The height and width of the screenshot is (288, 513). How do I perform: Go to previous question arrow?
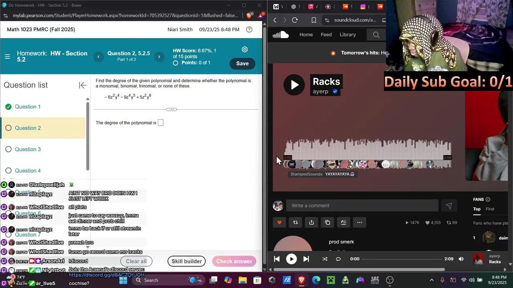pos(98,57)
